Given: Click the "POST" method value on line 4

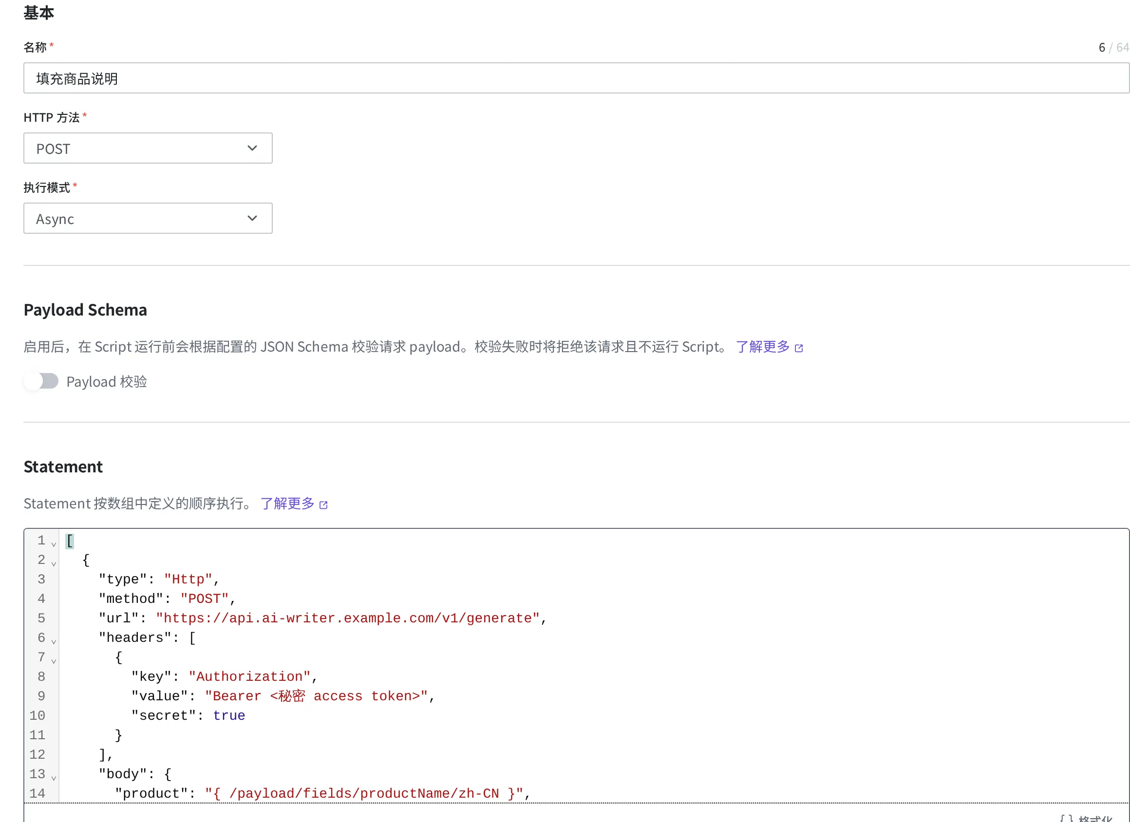Looking at the screenshot, I should tap(204, 599).
